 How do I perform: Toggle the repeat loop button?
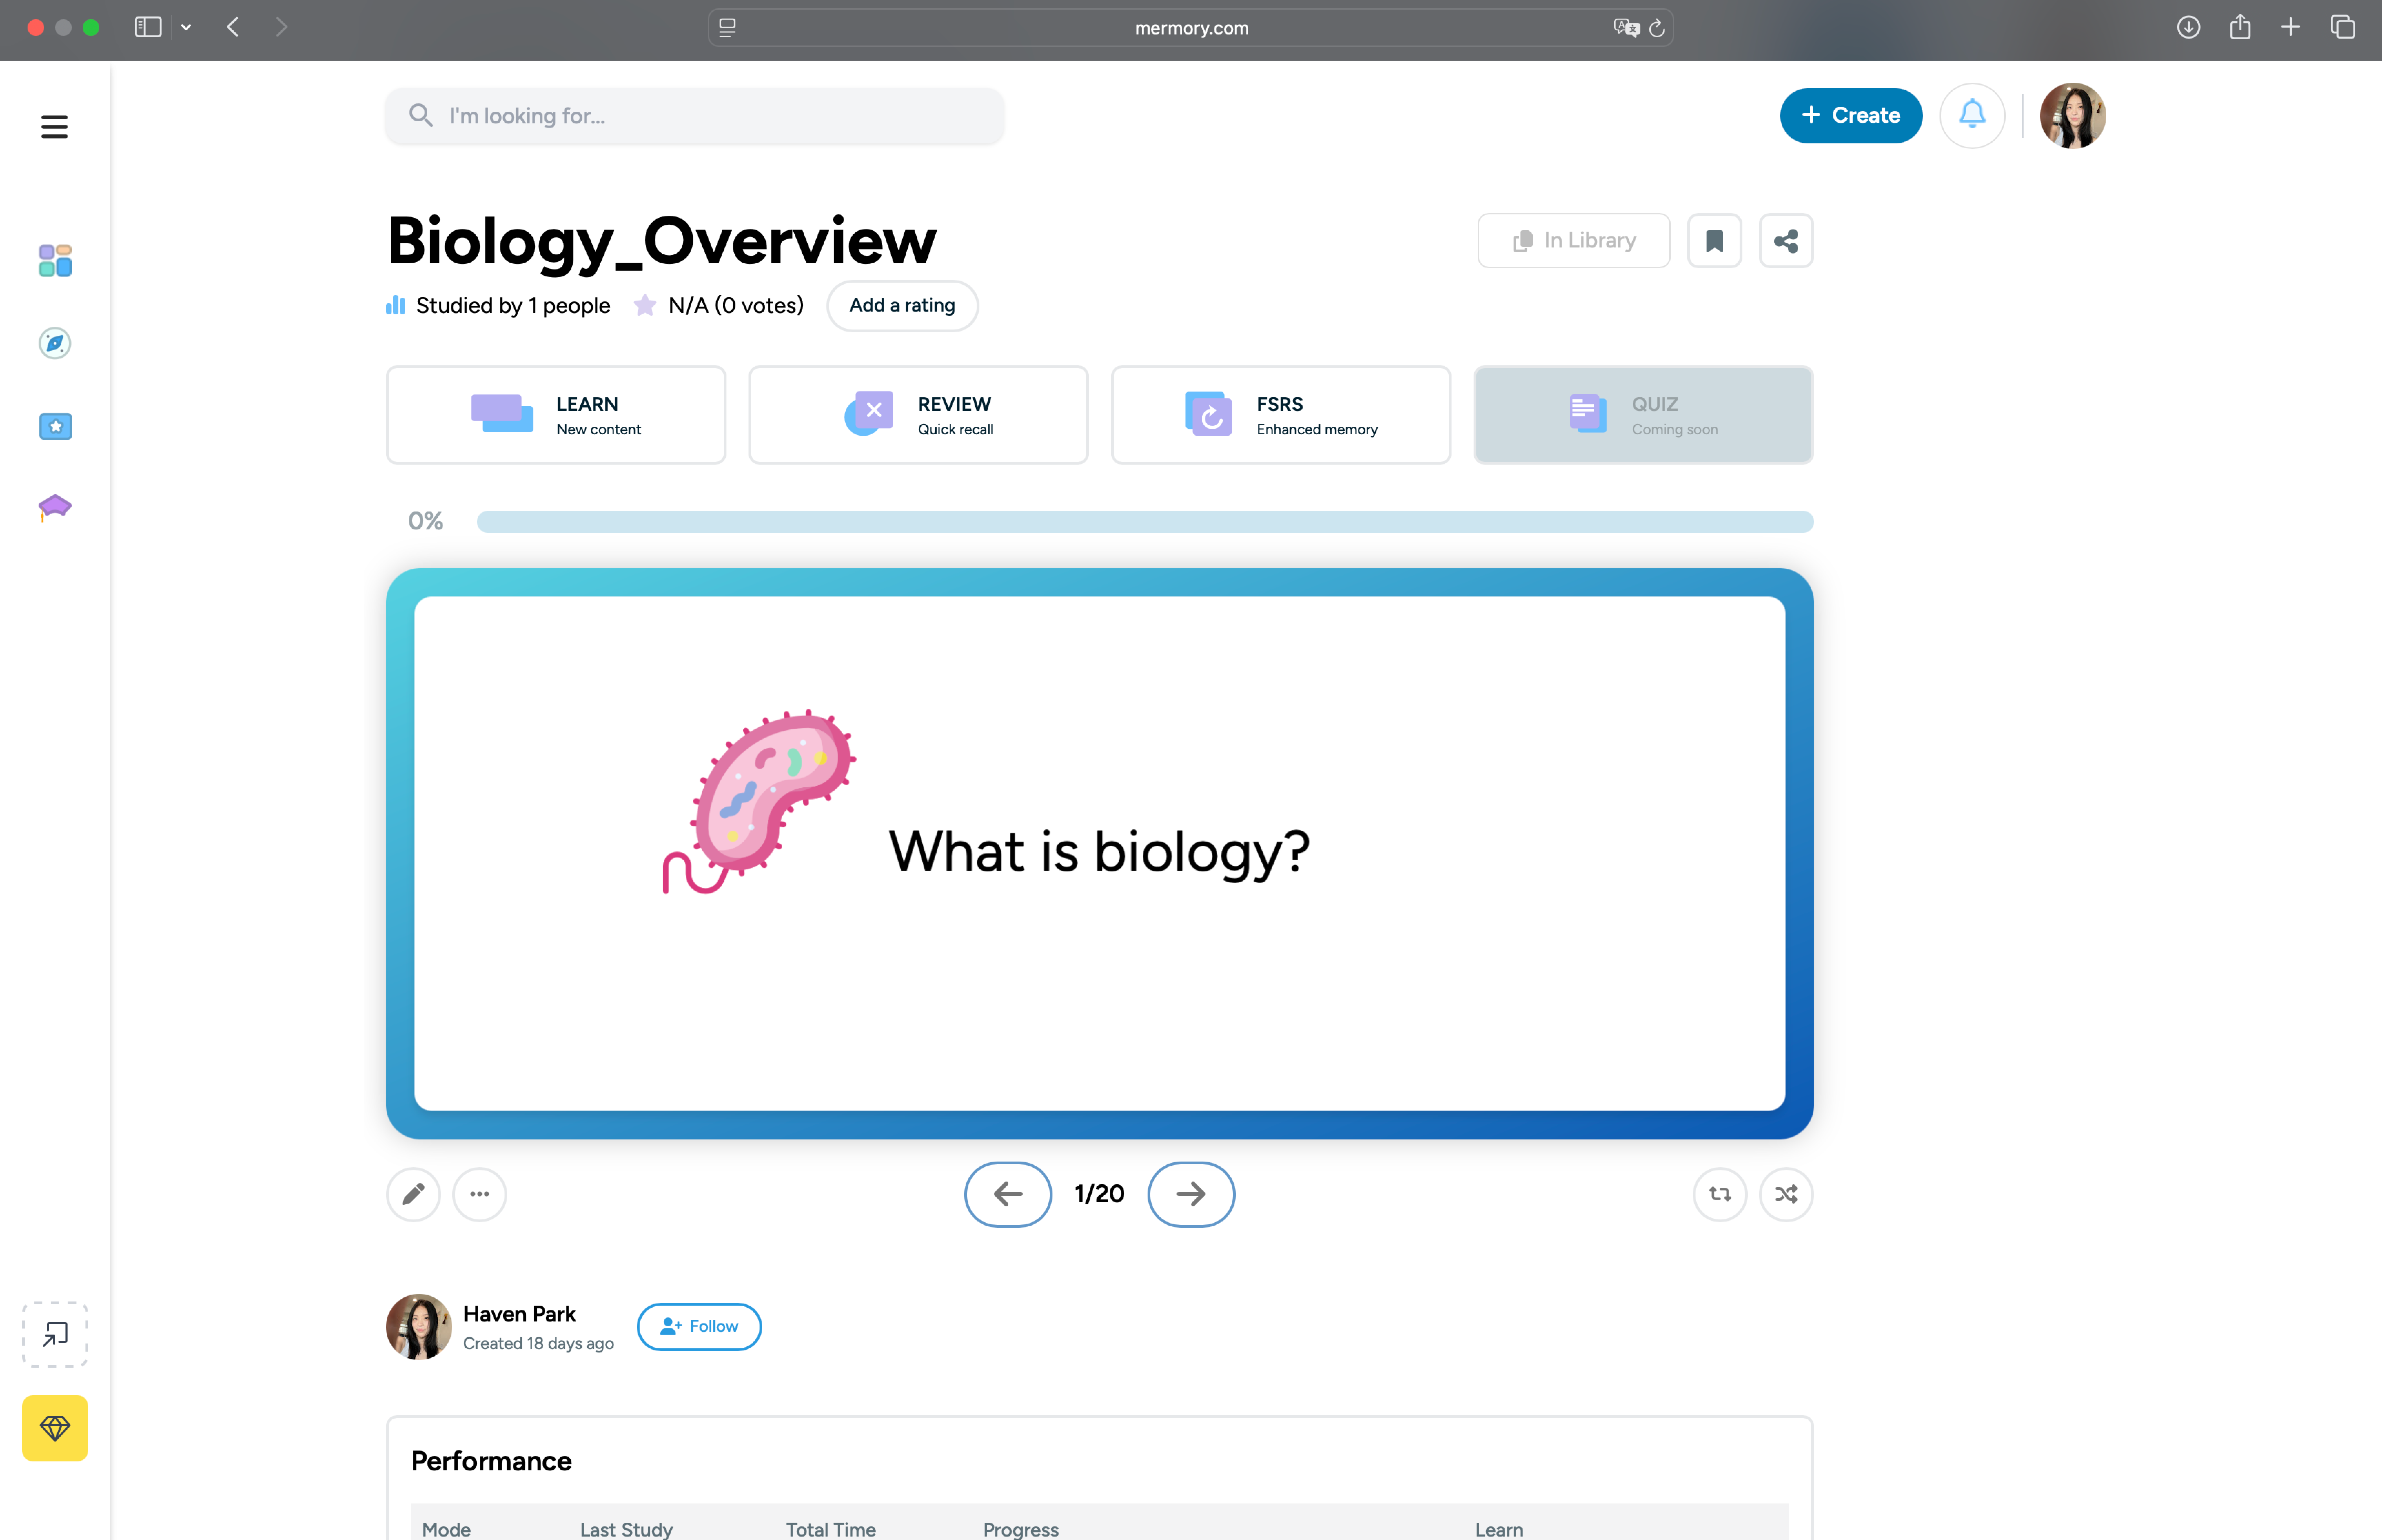tap(1719, 1194)
